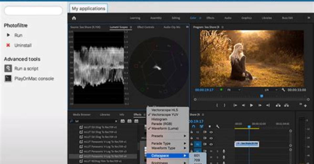Open the Effects panel menu icon
The width and height of the screenshot is (314, 164).
144,115
